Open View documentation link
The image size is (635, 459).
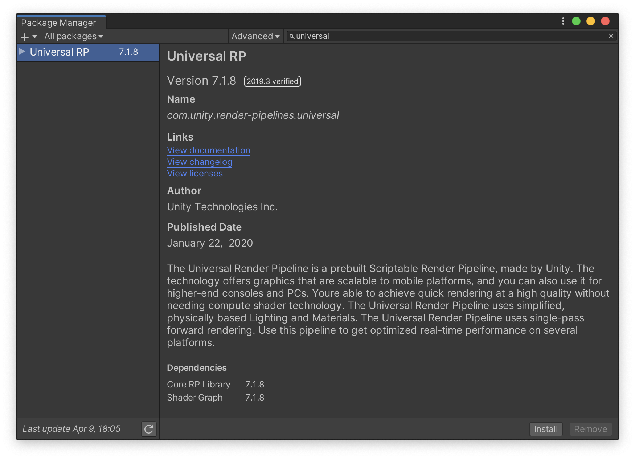click(x=209, y=150)
